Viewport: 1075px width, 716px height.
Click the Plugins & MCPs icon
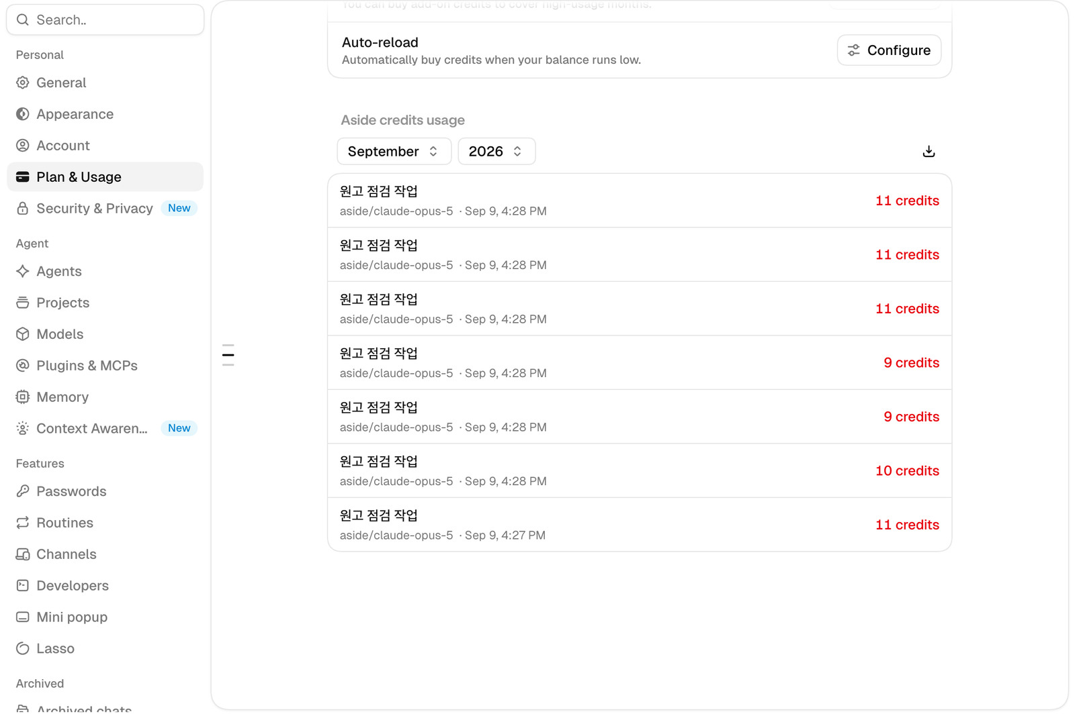(x=23, y=366)
